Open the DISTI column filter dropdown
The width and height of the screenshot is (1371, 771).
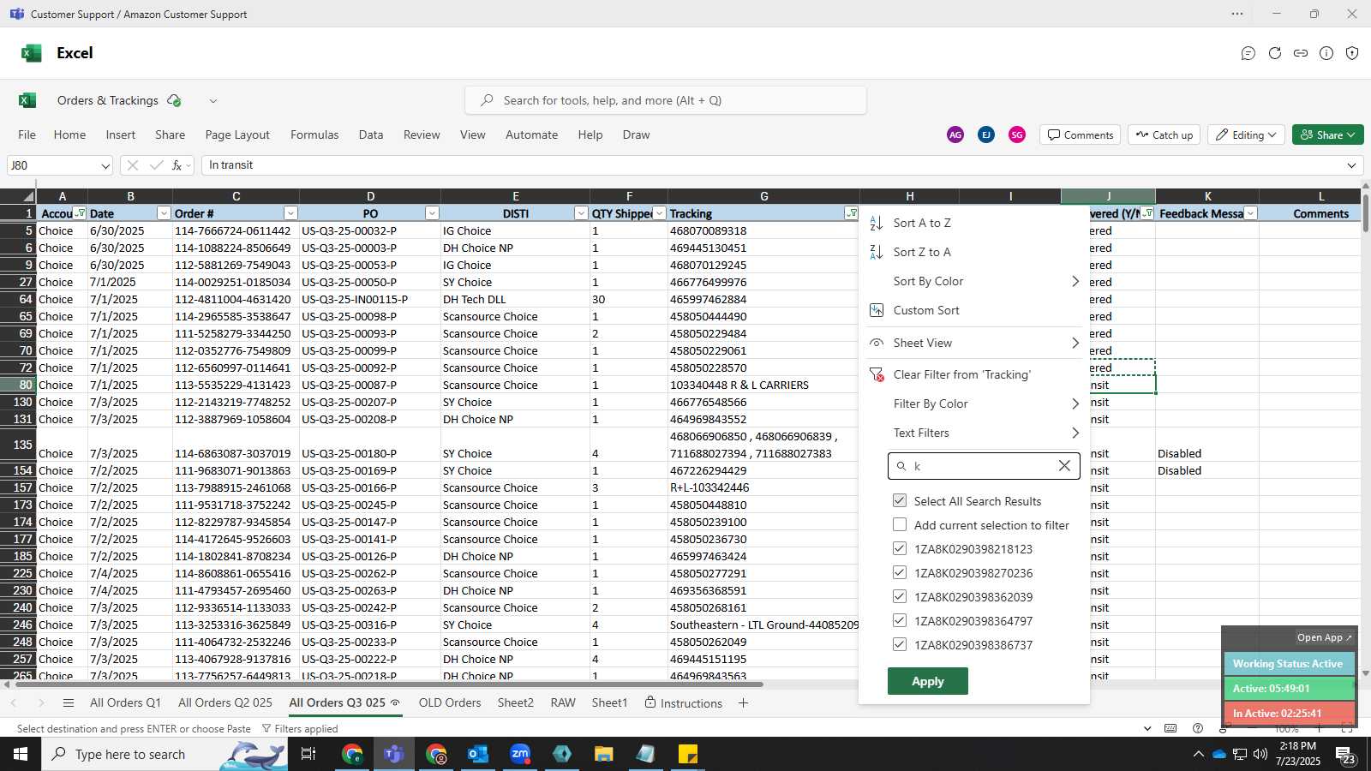(581, 213)
